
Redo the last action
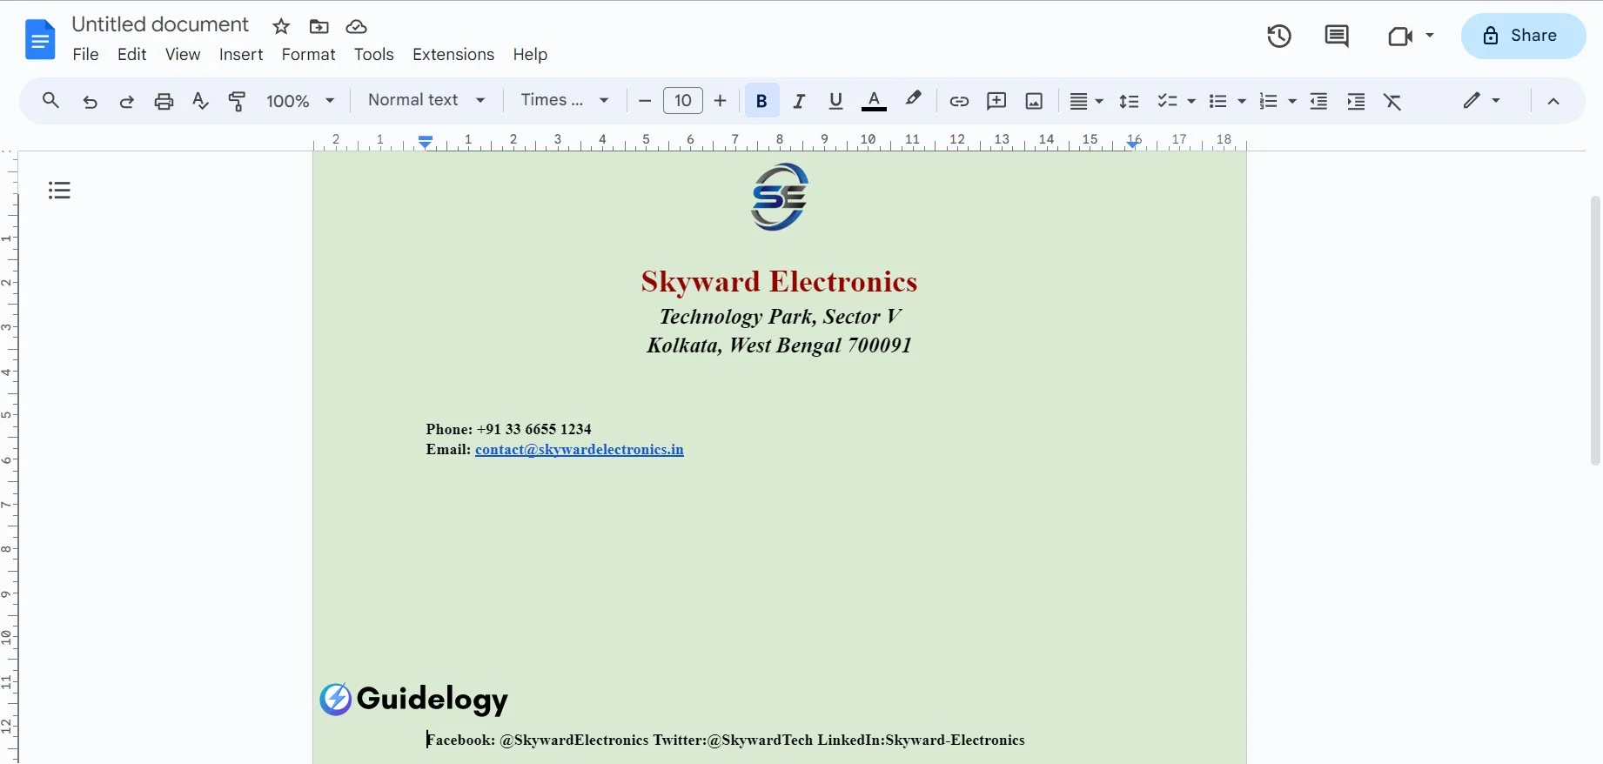126,101
